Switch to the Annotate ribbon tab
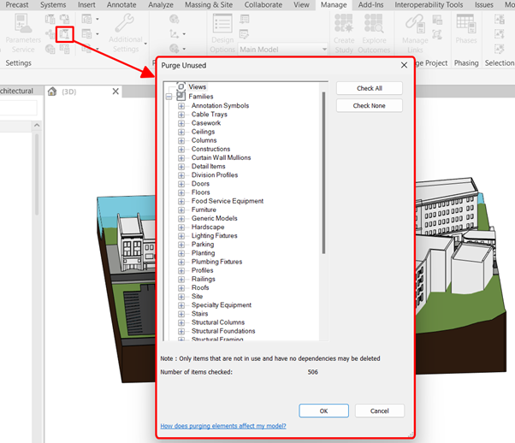515x443 pixels. [121, 5]
